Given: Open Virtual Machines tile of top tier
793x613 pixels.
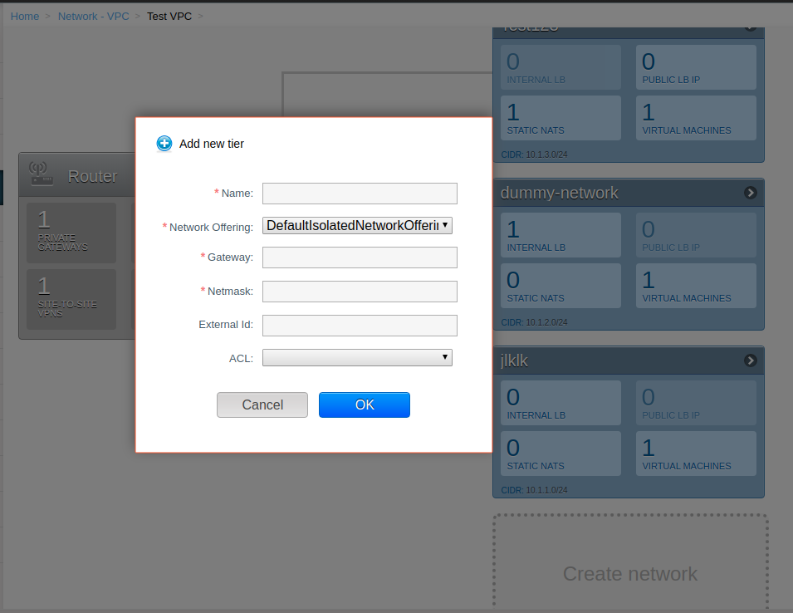Looking at the screenshot, I should (696, 118).
